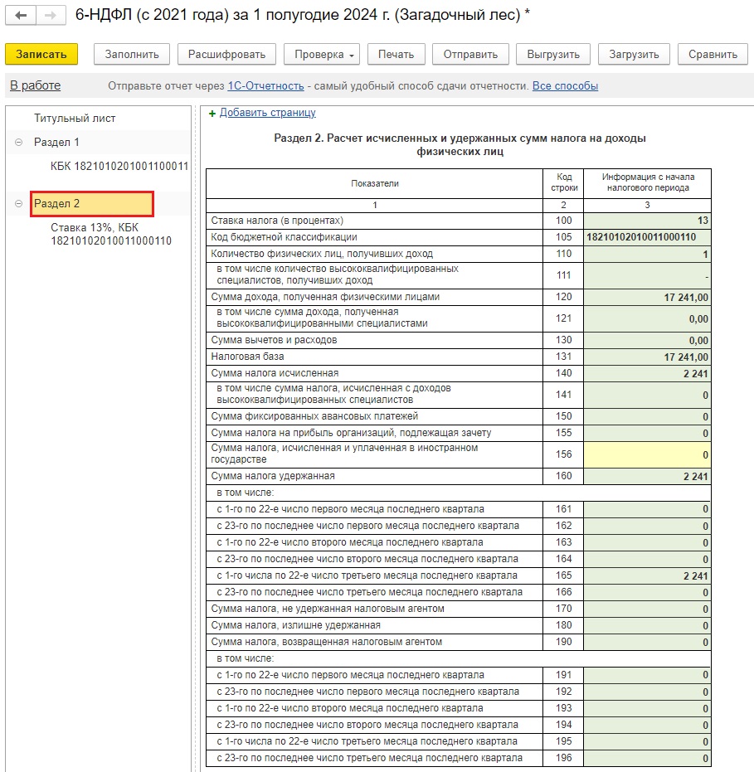Save the report with Записать button

[41, 54]
